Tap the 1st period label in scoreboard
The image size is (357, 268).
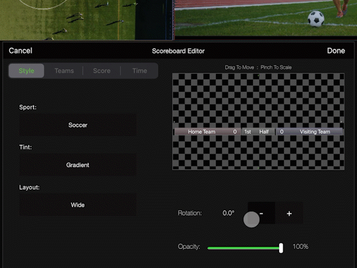(248, 132)
